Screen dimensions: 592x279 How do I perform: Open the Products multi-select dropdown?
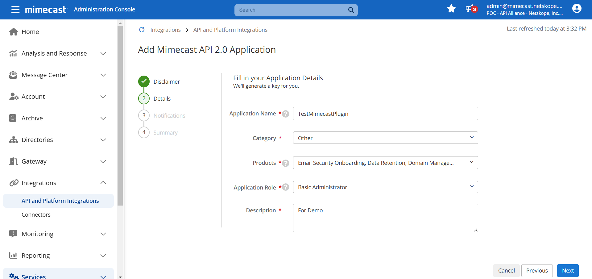(x=385, y=163)
